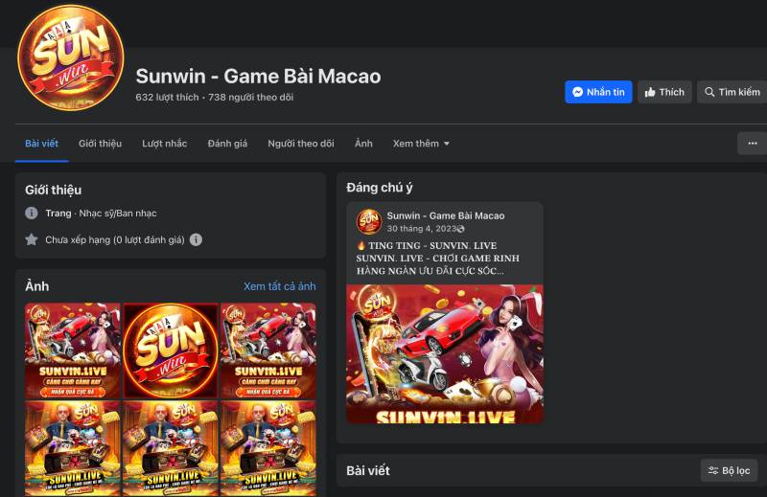Click info icon after Chưa xếp hạng
The width and height of the screenshot is (767, 497).
tap(196, 239)
